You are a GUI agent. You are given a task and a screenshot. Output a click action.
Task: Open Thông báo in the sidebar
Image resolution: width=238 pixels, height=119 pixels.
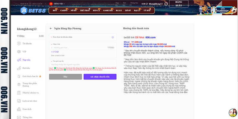pos(27,117)
